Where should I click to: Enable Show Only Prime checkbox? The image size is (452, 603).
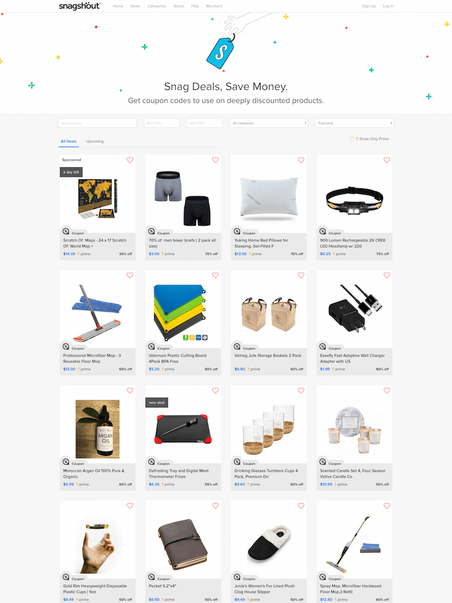(352, 139)
